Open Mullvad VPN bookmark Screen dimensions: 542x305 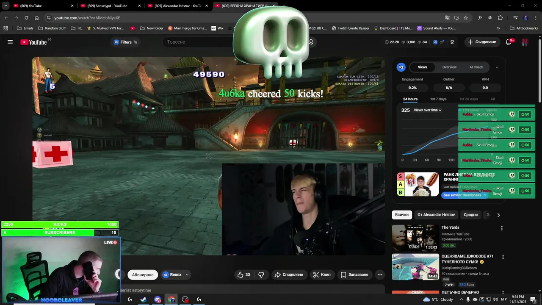coord(105,28)
